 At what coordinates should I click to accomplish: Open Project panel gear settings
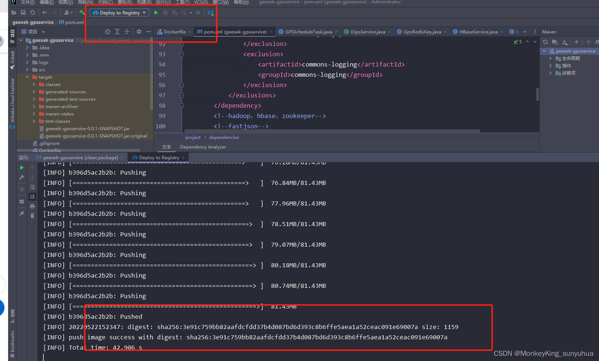pos(139,32)
